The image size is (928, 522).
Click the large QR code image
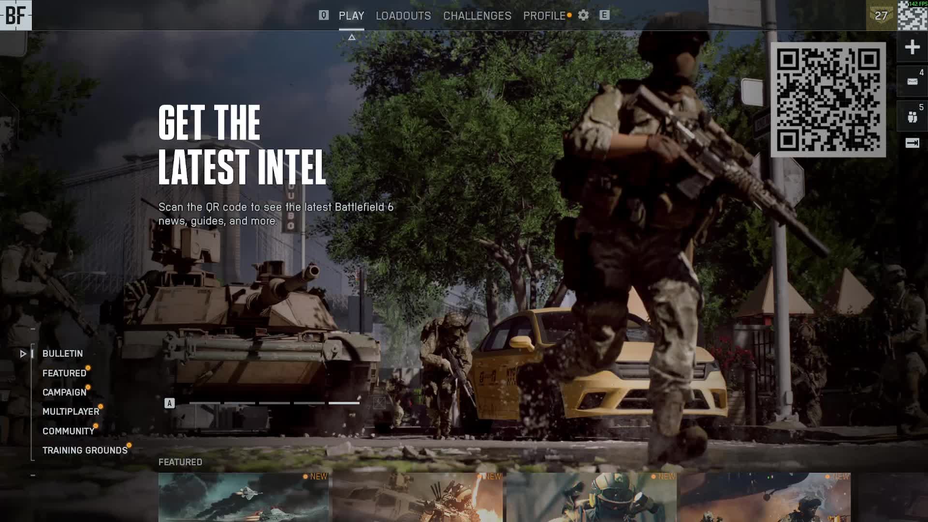828,100
